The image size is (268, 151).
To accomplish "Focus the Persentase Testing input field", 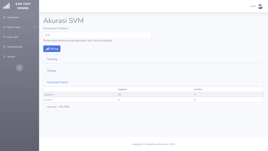I will click(x=97, y=35).
